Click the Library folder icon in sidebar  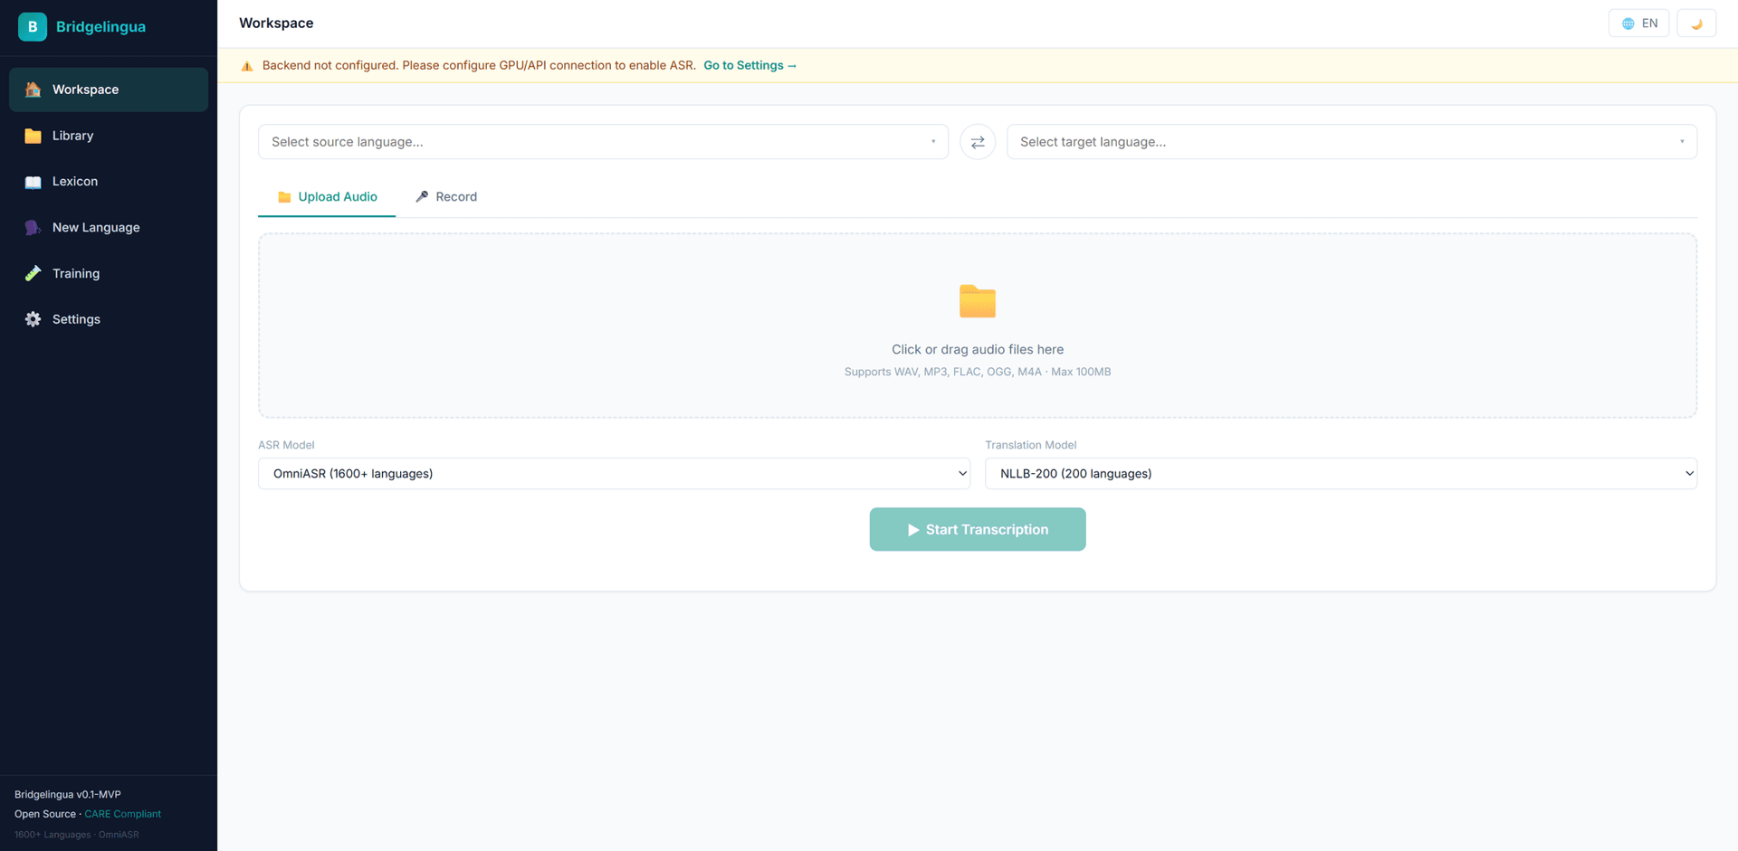[x=33, y=136]
